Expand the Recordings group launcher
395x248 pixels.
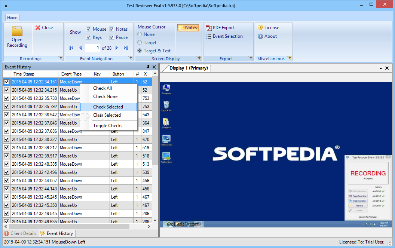click(x=61, y=58)
